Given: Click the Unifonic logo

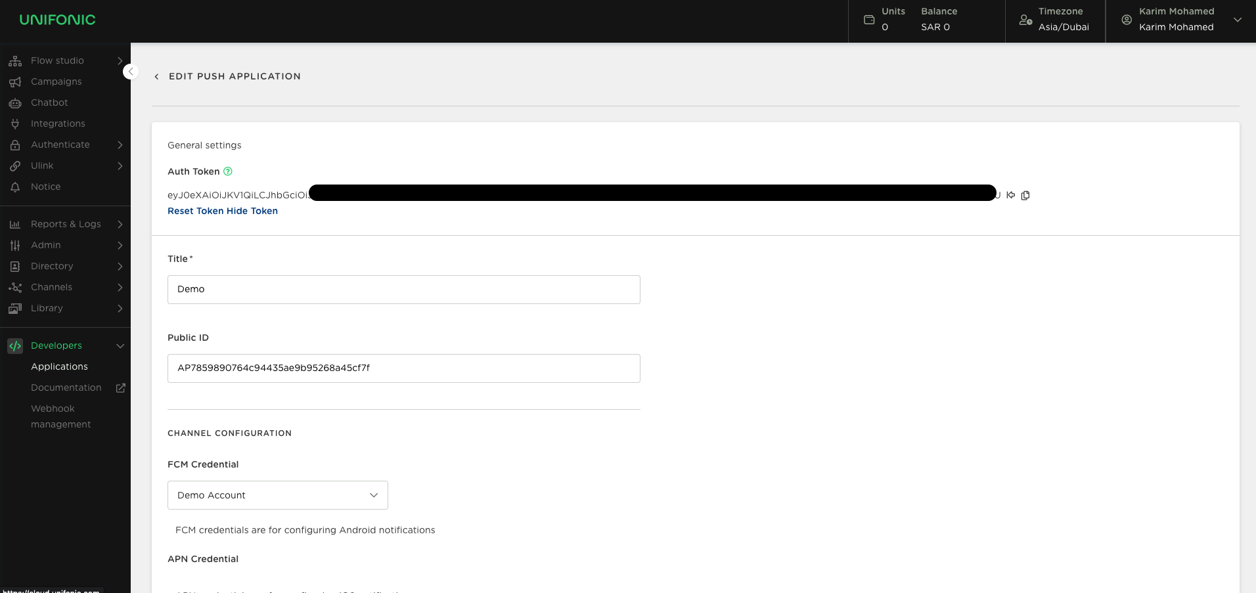Looking at the screenshot, I should coord(57,20).
